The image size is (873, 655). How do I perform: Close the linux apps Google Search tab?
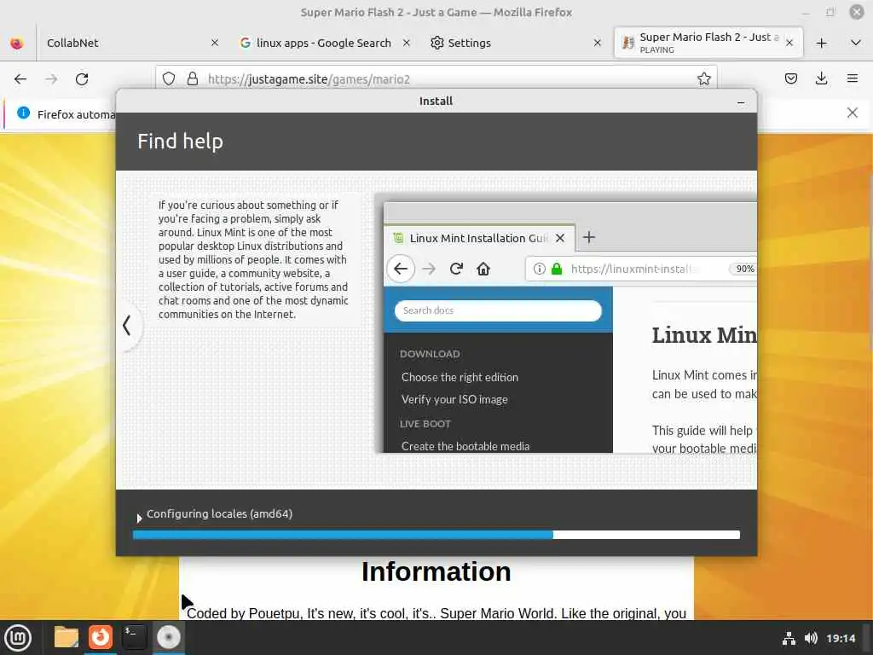(407, 43)
